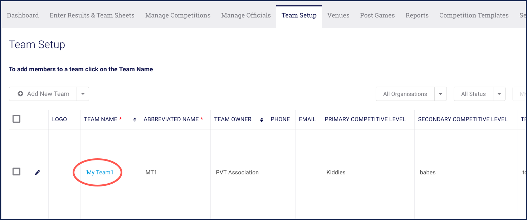Tick the checkbox for My Team1 row
Screen dimensions: 527x220
tap(16, 172)
